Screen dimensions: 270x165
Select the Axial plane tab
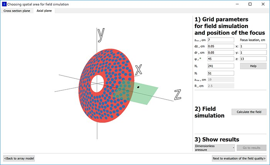[x=44, y=11]
